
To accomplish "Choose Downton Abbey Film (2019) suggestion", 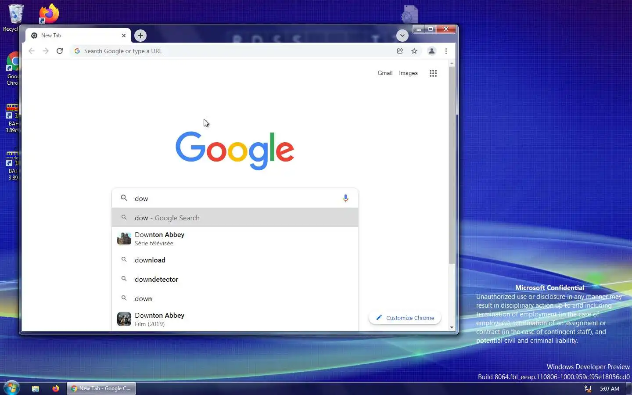I will click(235, 320).
